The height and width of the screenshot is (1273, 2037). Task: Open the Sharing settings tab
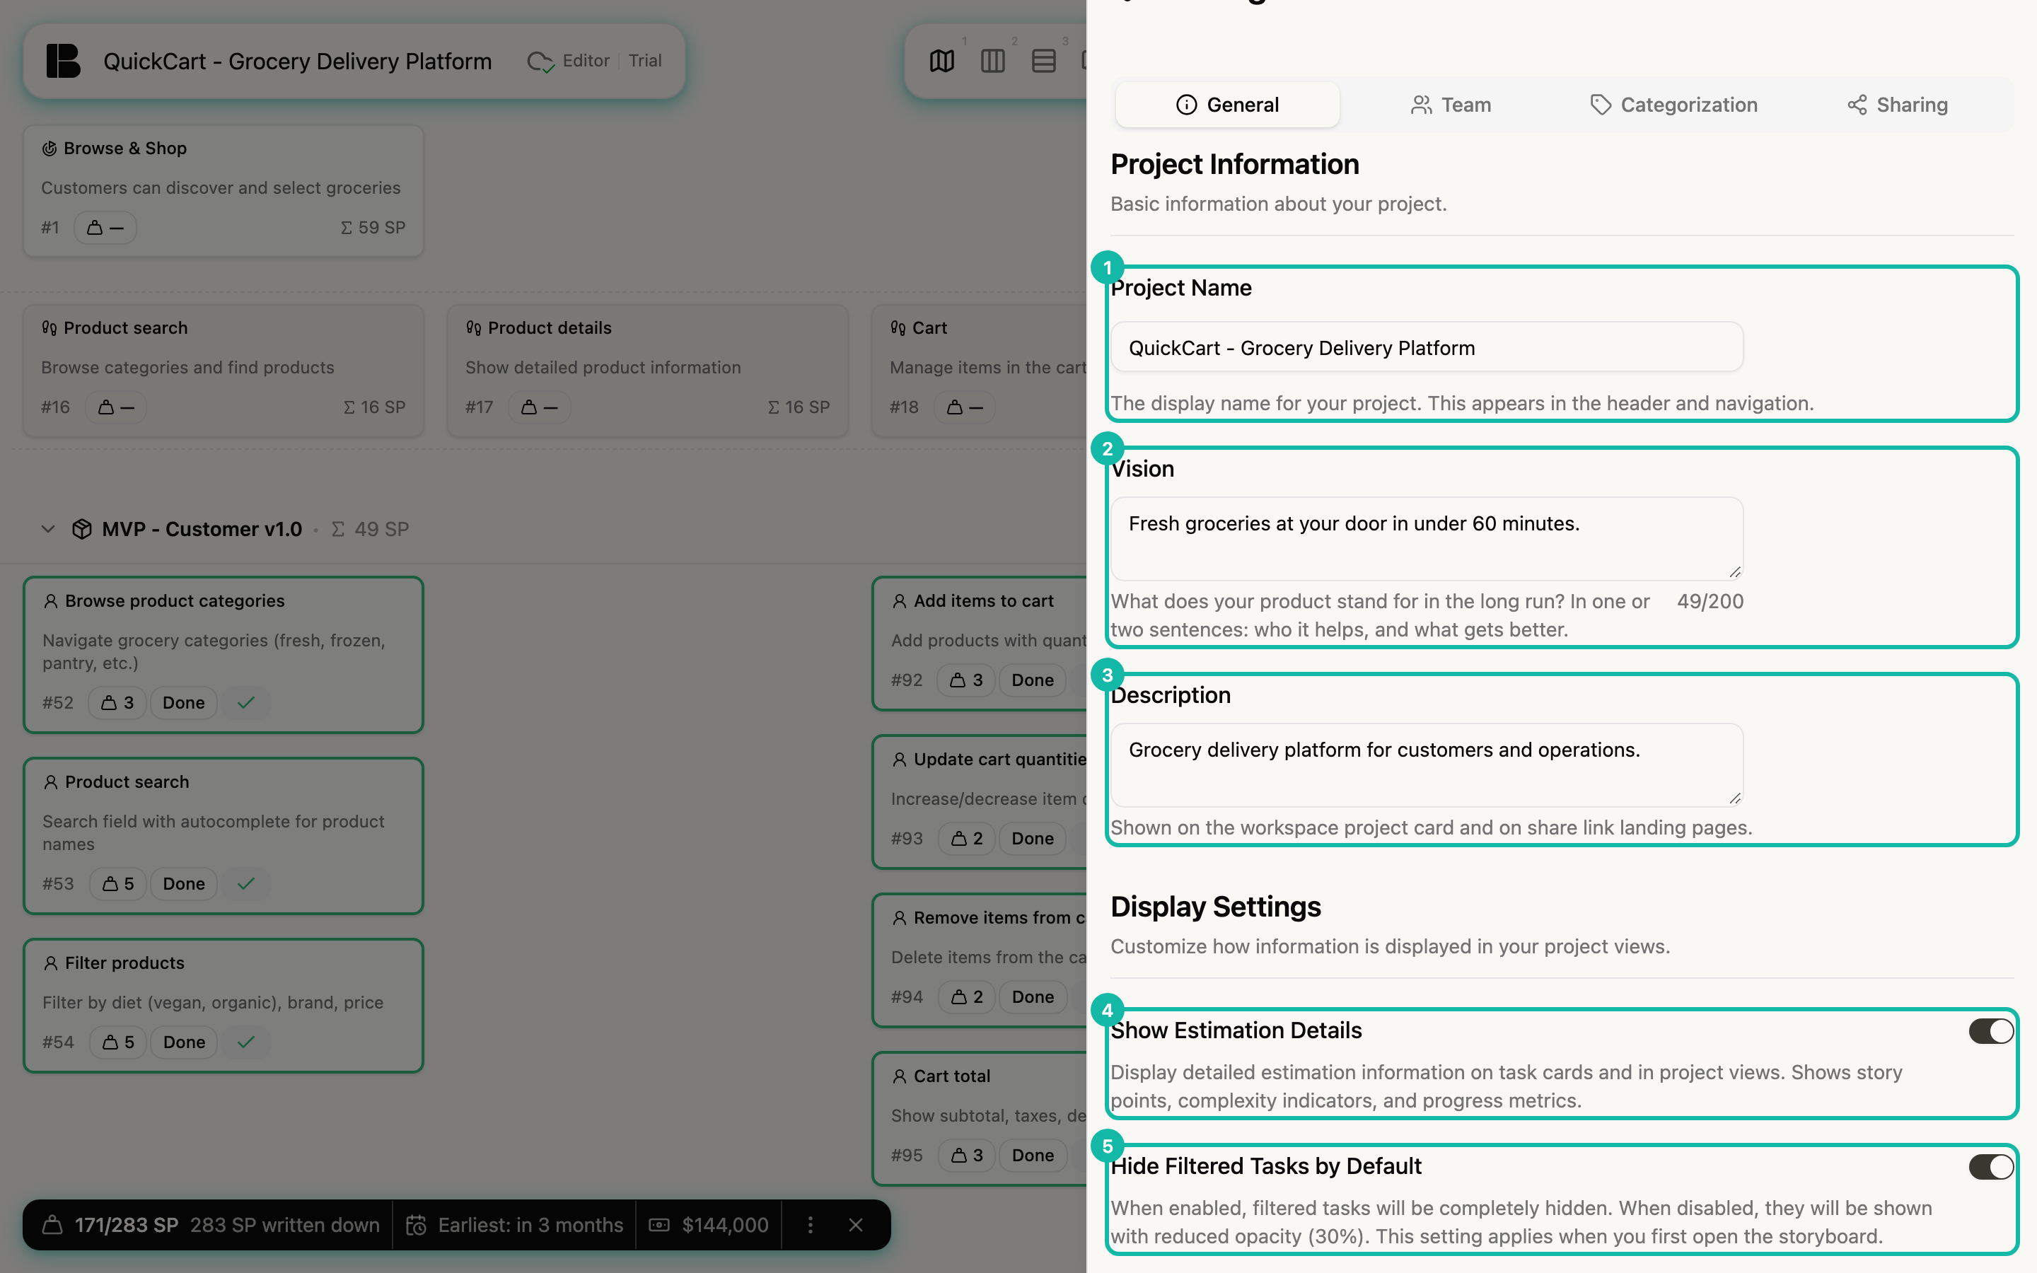click(1897, 105)
